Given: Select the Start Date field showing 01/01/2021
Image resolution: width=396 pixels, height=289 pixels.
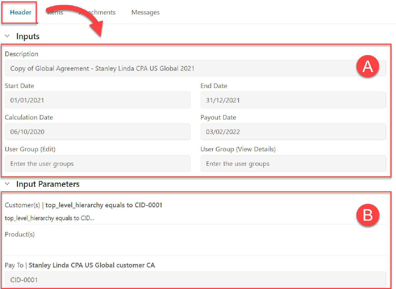Looking at the screenshot, I should coord(97,100).
